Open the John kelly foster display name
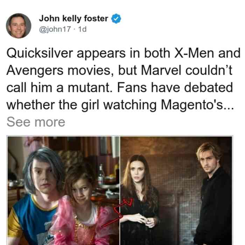Screen dimensions: 245x245 [x=73, y=19]
